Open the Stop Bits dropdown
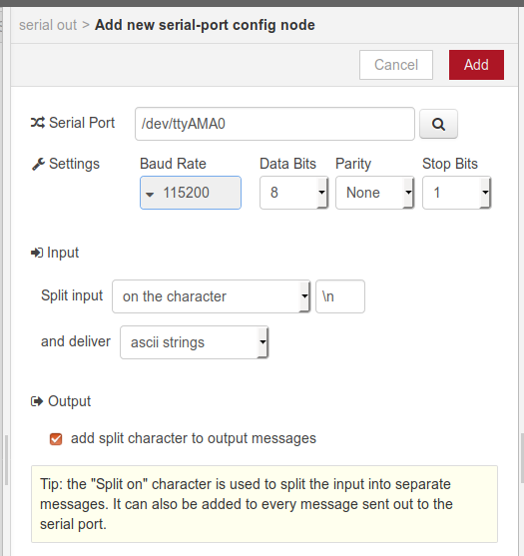The width and height of the screenshot is (524, 556). (x=457, y=193)
